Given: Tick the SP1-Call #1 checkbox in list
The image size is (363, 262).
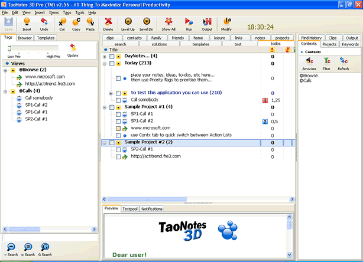Looking at the screenshot, I should [118, 114].
